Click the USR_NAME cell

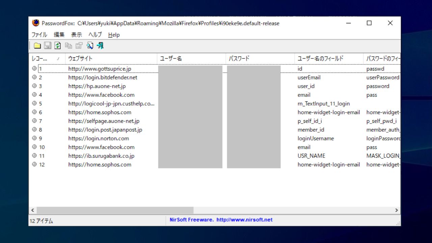(x=312, y=156)
